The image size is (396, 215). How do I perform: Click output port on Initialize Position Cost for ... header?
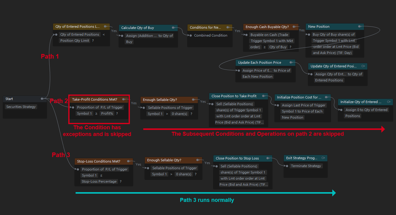(x=326, y=97)
